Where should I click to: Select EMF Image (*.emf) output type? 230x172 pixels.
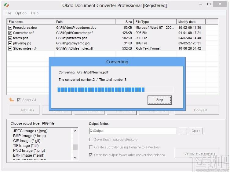pos(29,155)
